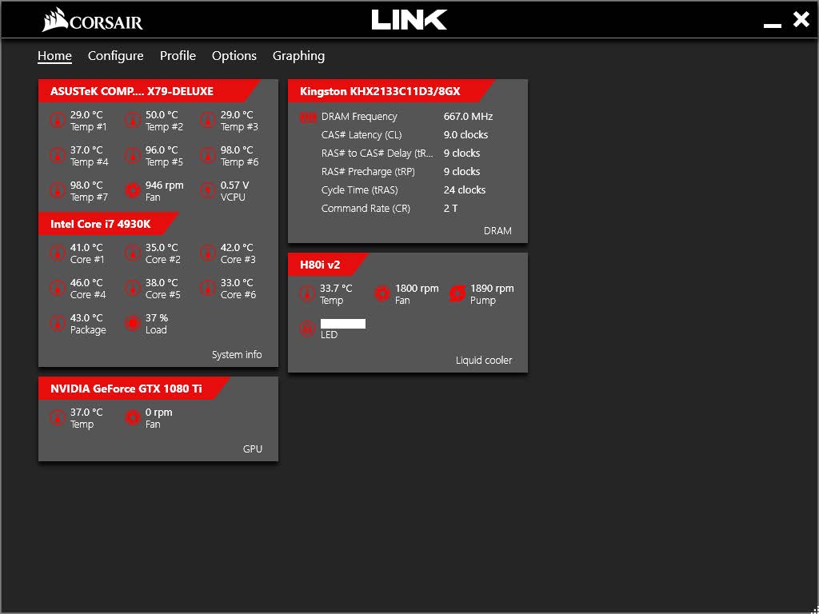Click the Cycle Time (tRAS) label
Image resolution: width=819 pixels, height=614 pixels.
(359, 190)
